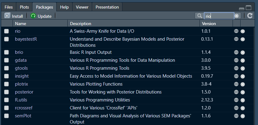Maximize the Packages pane
The height and width of the screenshot is (125, 258).
pos(249,8)
